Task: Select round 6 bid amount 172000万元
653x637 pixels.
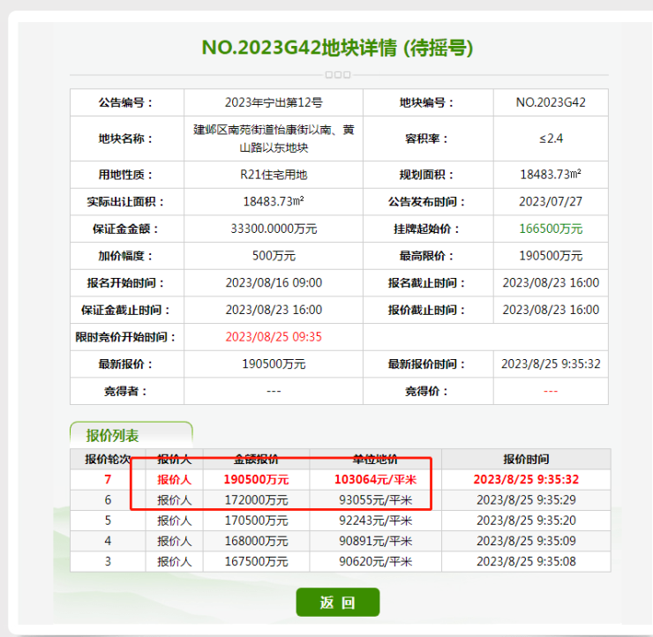Action: click(257, 500)
